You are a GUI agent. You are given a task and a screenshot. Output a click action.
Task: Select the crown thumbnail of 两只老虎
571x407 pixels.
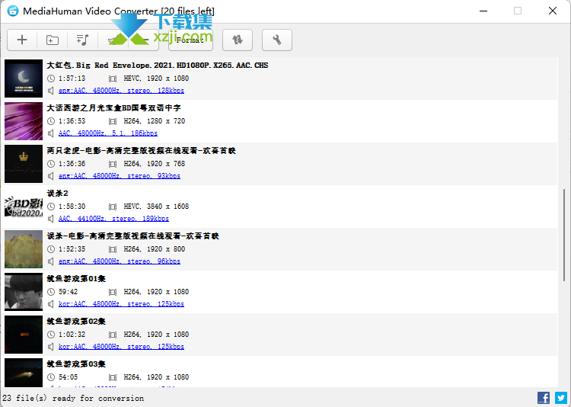point(24,164)
